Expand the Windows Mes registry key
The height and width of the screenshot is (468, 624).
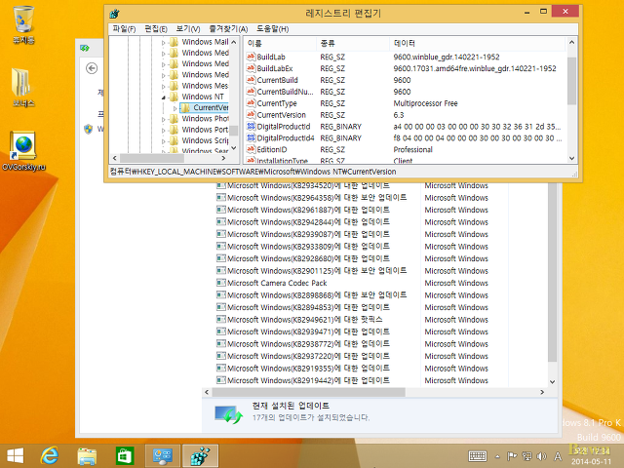click(x=163, y=86)
